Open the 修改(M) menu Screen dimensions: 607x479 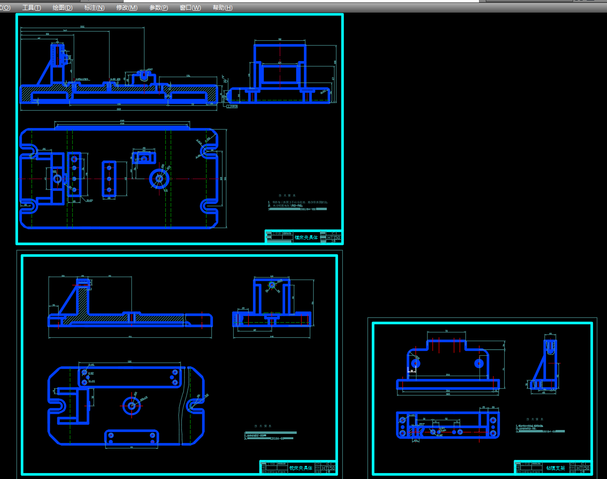coord(127,8)
